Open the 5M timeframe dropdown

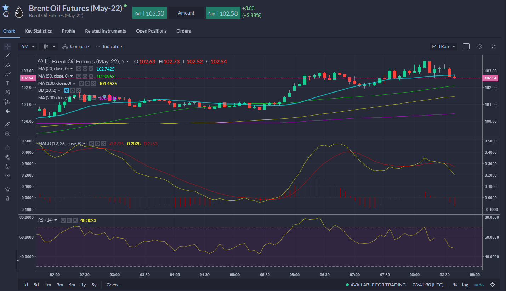(28, 46)
